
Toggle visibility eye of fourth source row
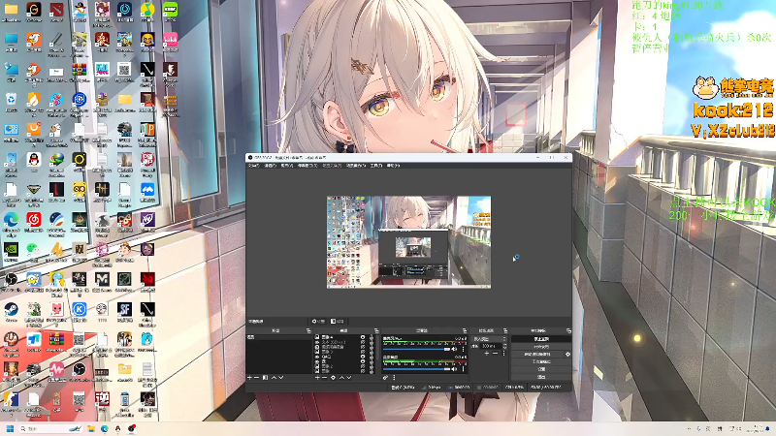point(363,352)
